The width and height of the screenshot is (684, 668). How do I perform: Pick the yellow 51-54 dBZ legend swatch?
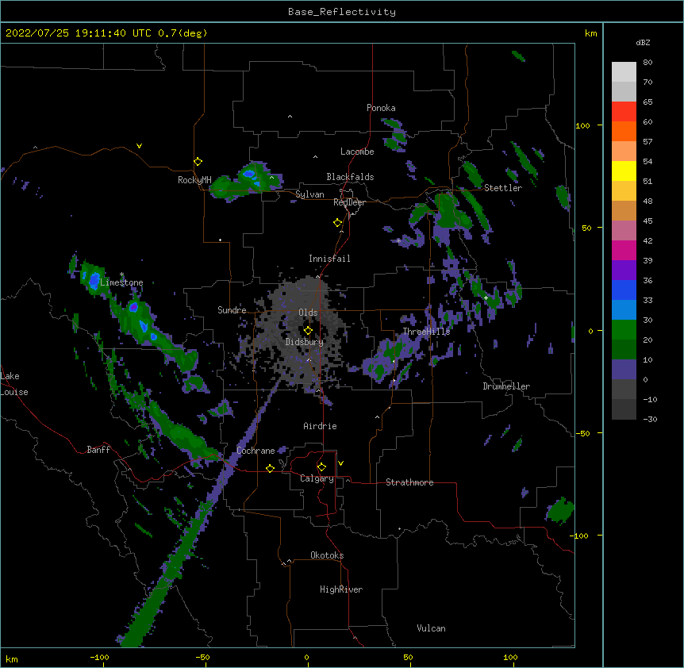coord(624,171)
